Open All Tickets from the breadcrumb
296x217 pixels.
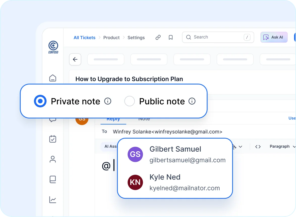click(84, 37)
